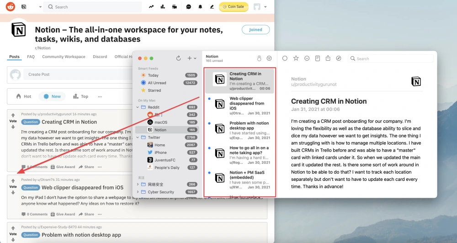
Task: Click the Notion logo in the article pane
Action: click(416, 82)
